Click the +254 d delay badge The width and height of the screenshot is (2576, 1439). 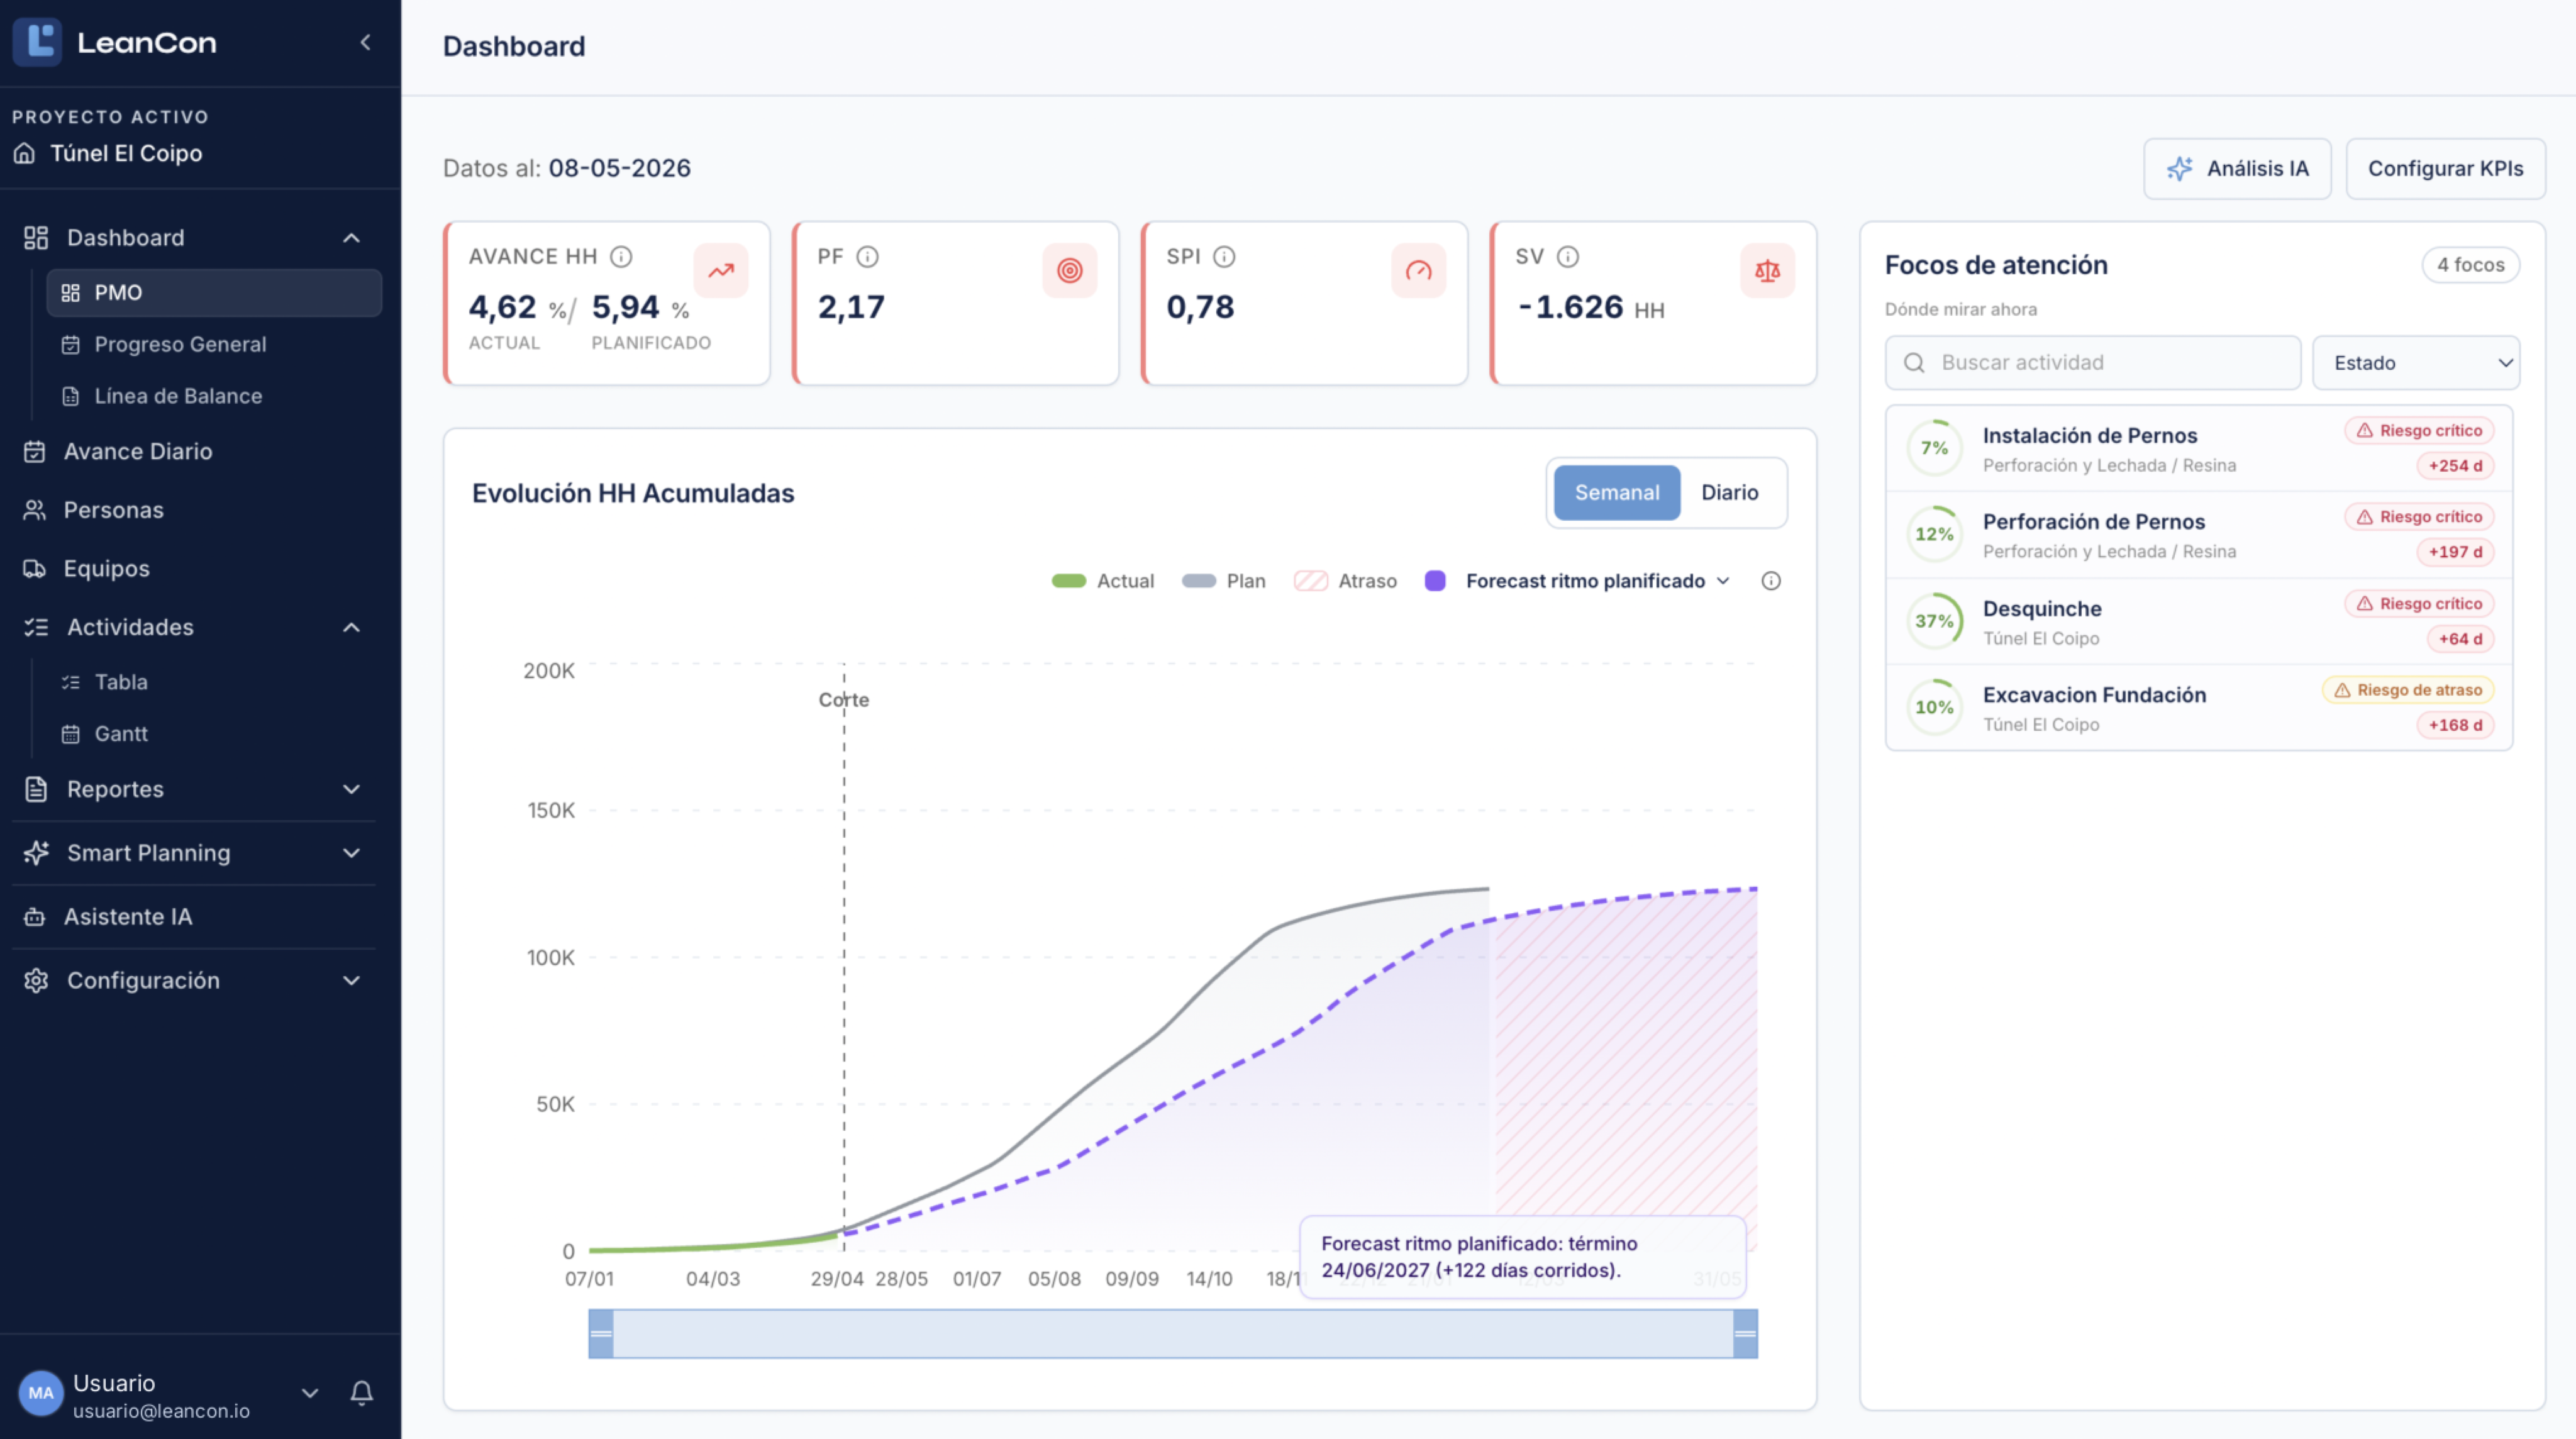[2455, 466]
